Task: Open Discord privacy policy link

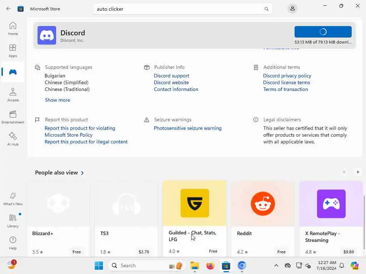Action: pyautogui.click(x=287, y=76)
